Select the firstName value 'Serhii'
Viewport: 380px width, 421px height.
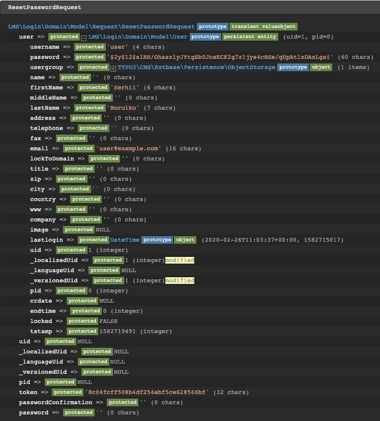pos(125,87)
